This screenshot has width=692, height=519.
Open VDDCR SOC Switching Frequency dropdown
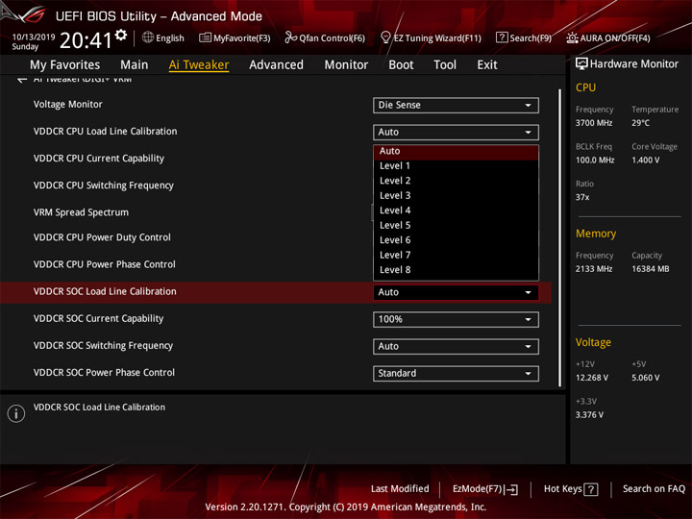point(456,346)
